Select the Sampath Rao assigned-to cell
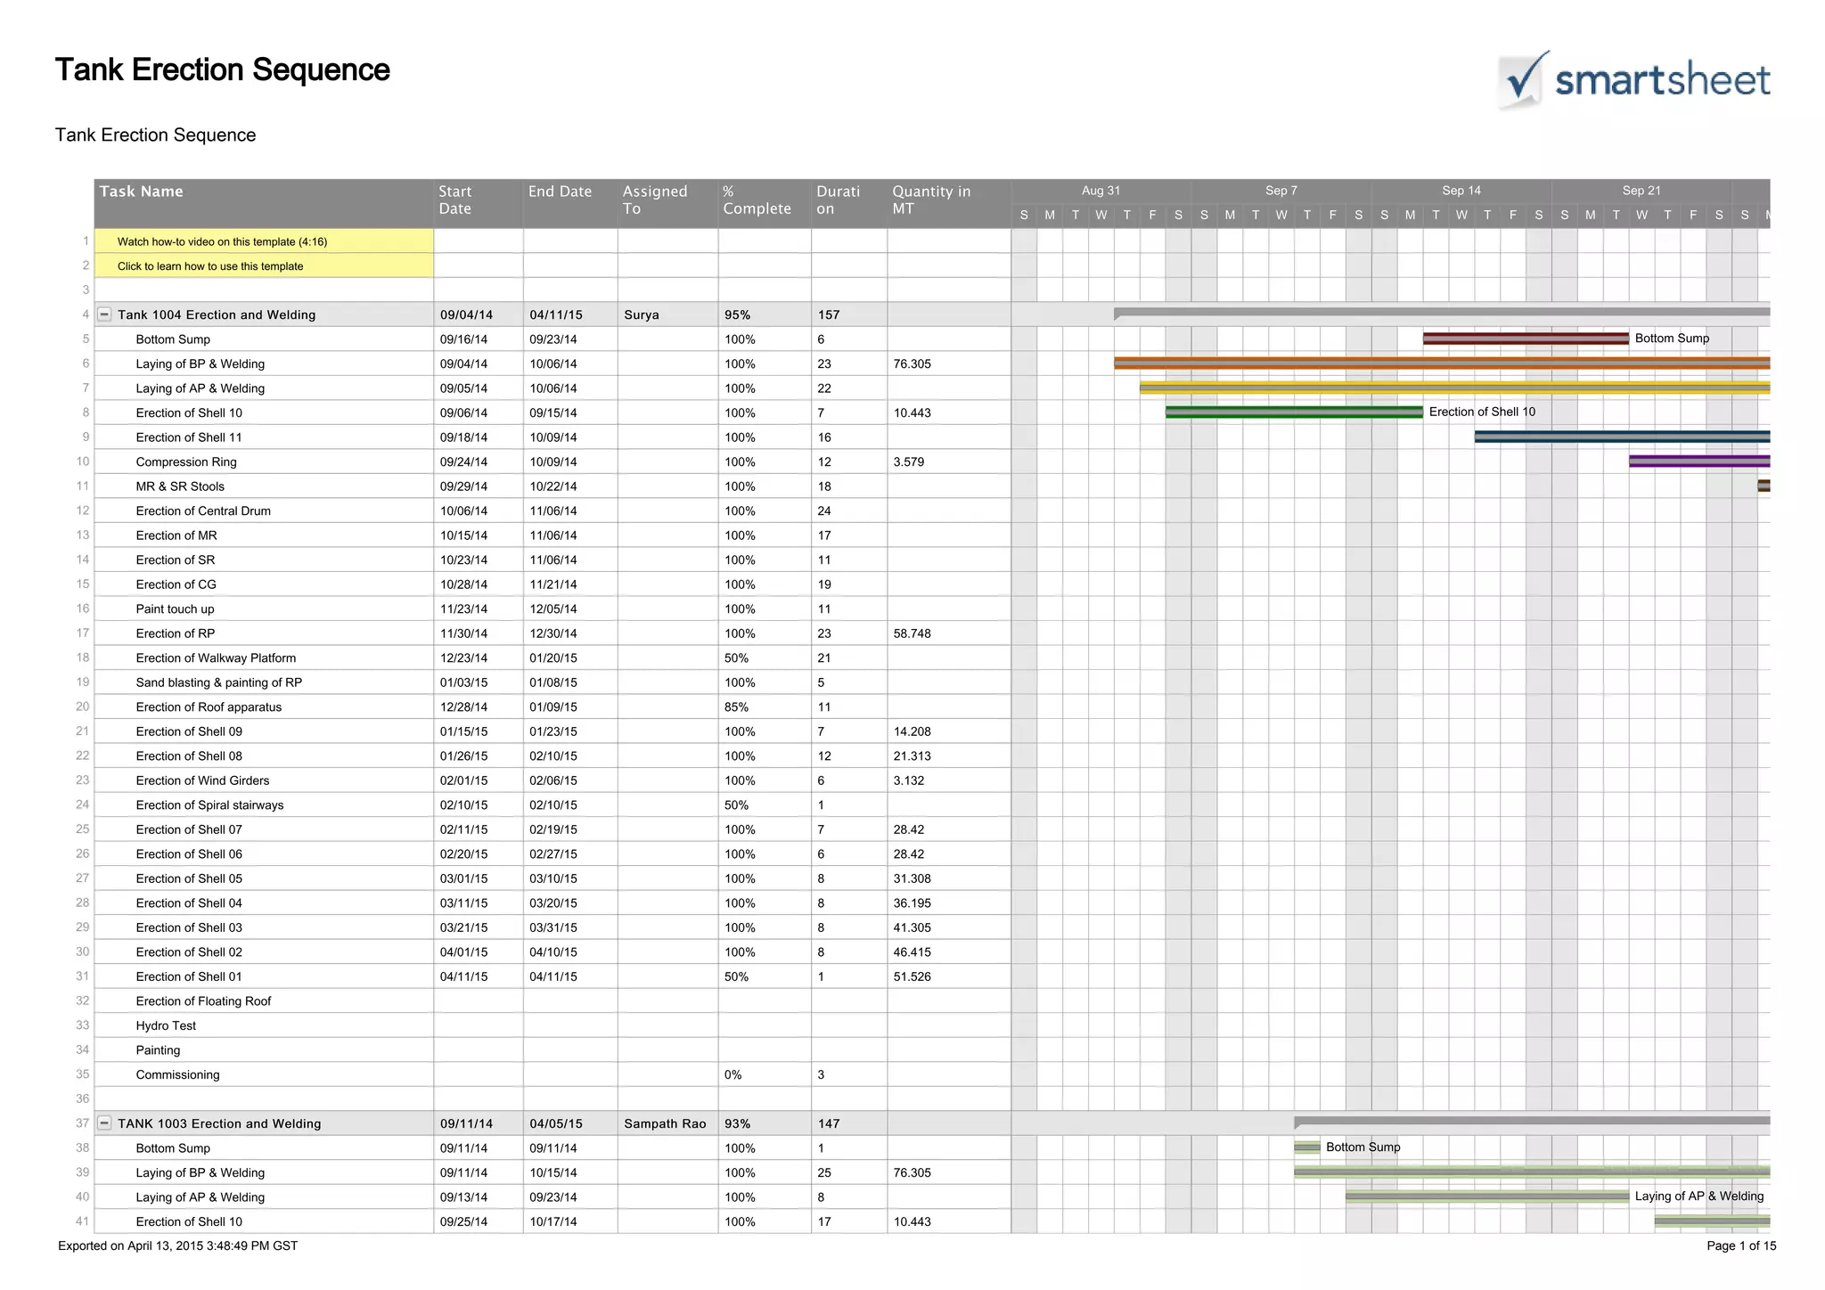1825x1290 pixels. (665, 1124)
